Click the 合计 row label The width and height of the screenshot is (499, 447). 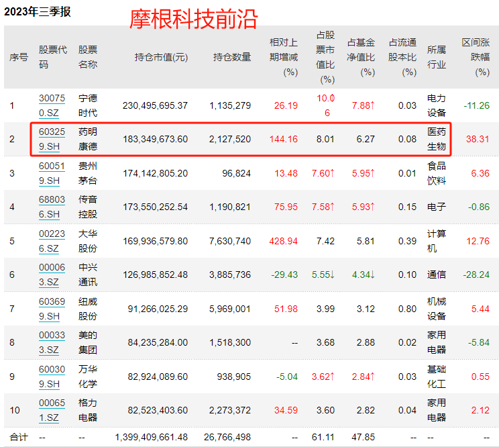19,437
